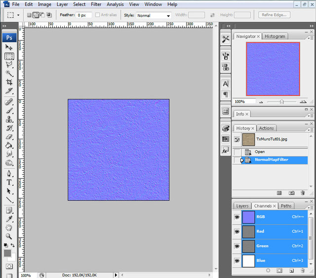Delete current state in History panel
Screen dimensions: 316x278
(303, 193)
